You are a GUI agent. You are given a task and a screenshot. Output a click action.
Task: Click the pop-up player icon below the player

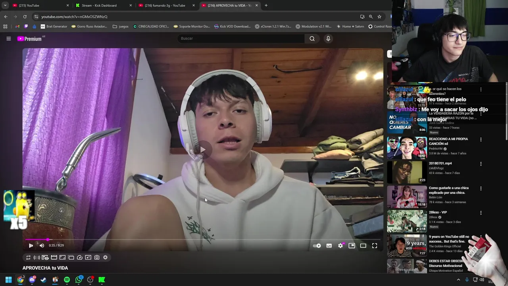(x=71, y=257)
